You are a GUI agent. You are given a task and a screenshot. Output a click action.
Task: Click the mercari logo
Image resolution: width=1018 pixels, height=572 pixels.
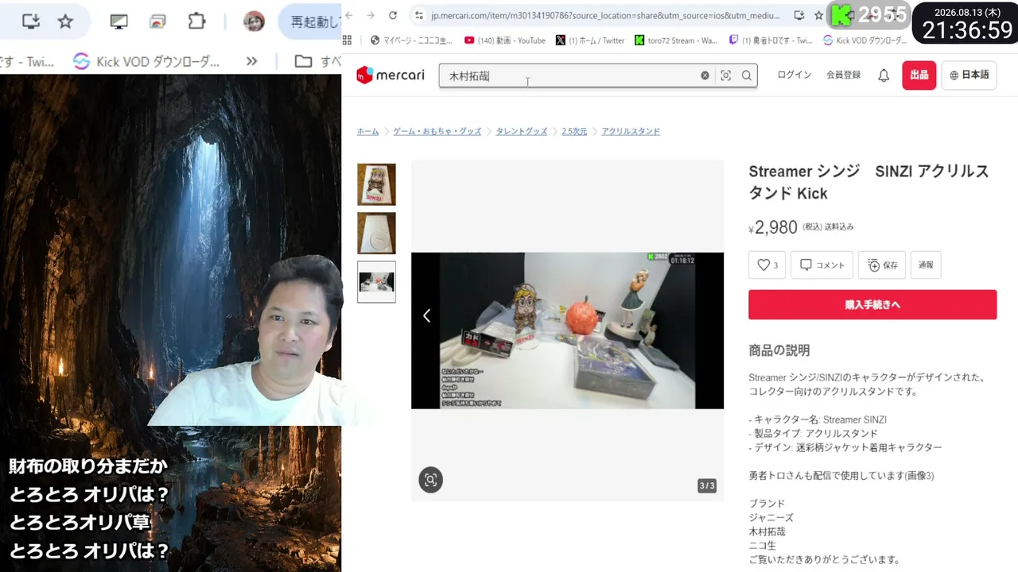[x=390, y=75]
